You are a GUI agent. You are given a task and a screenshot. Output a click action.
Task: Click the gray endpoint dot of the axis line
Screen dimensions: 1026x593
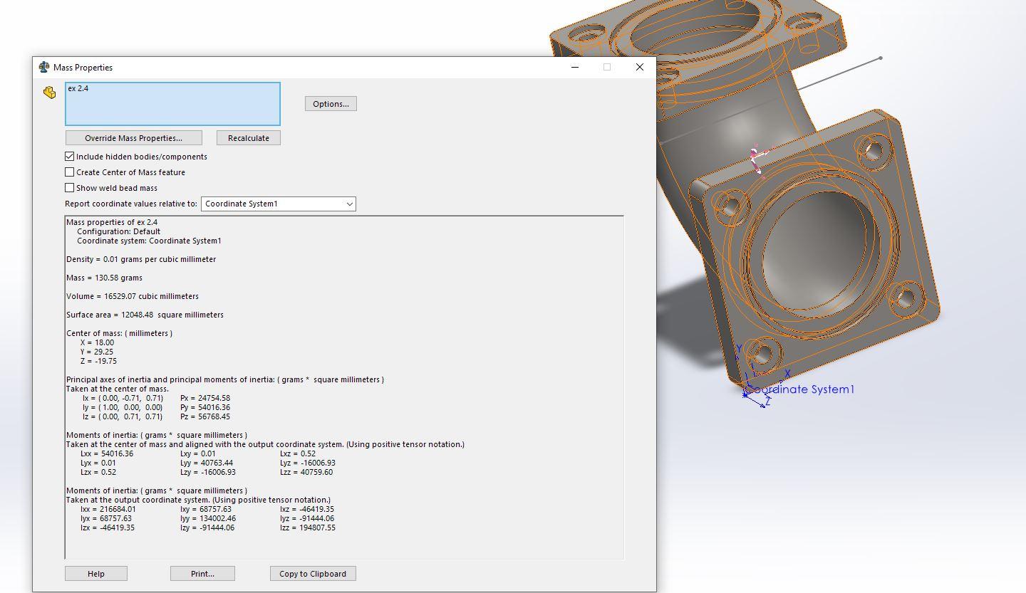coord(881,58)
